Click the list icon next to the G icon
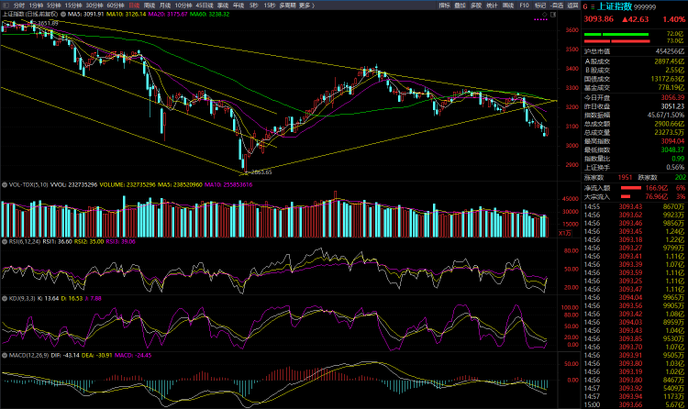Image resolution: width=688 pixels, height=409 pixels. click(x=594, y=6)
